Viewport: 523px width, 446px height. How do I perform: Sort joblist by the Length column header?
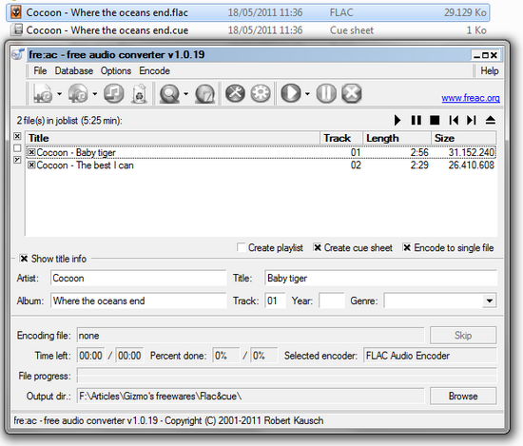coord(397,138)
